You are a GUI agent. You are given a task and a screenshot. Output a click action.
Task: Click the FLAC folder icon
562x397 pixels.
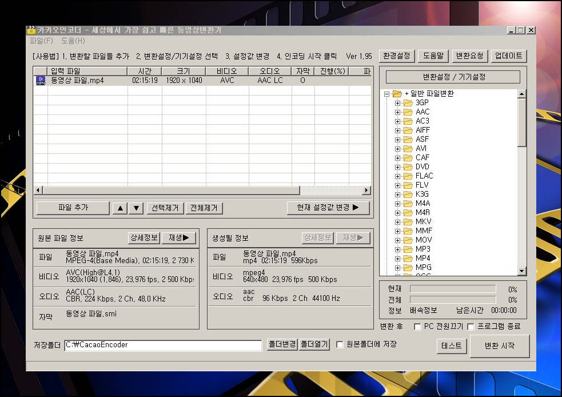coord(408,176)
